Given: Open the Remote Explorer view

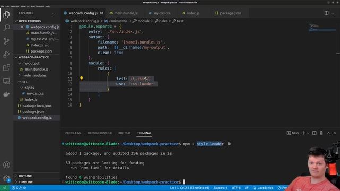Looking at the screenshot, I should (x=6, y=81).
